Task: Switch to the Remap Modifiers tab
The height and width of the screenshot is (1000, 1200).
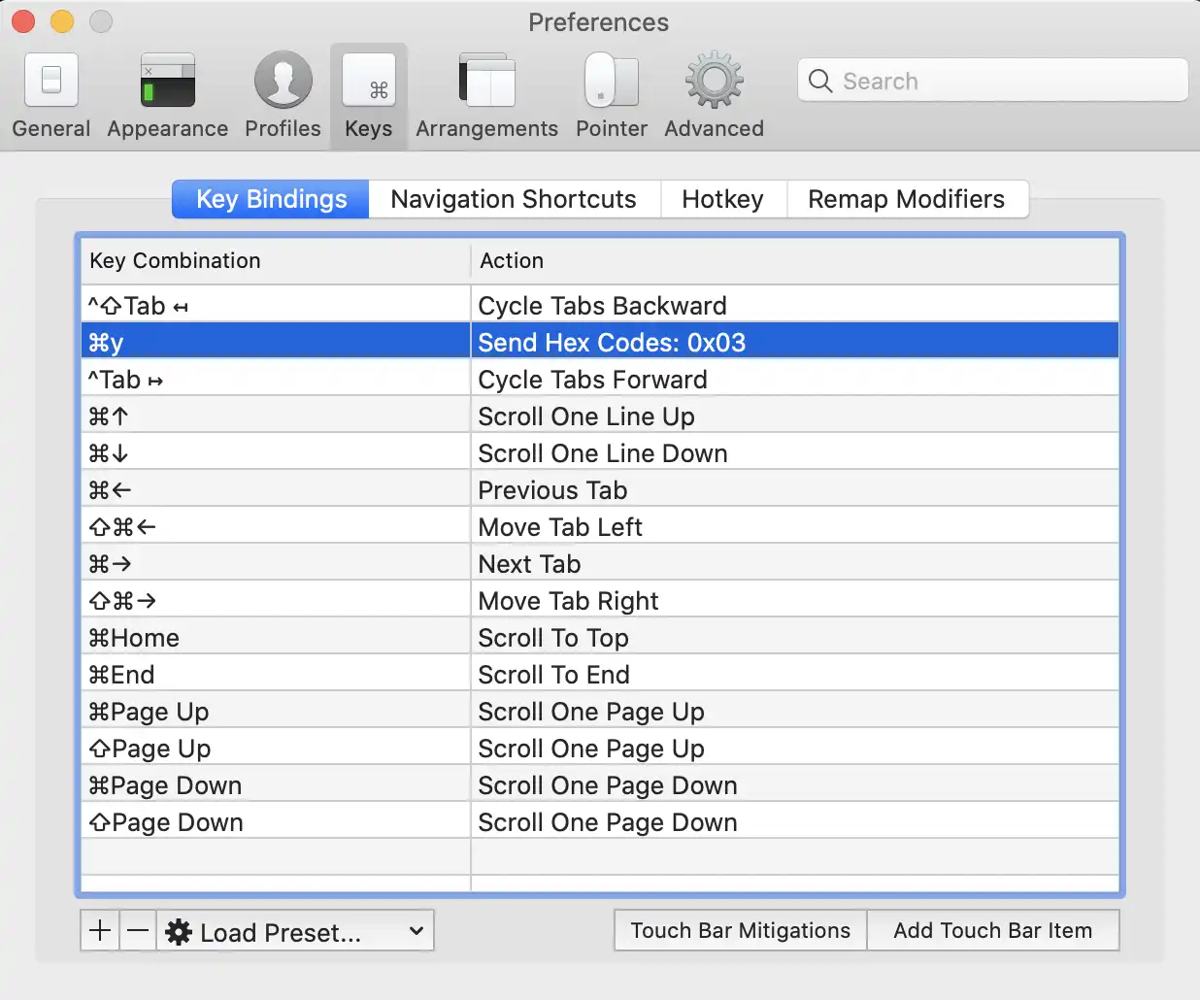Action: (x=907, y=199)
